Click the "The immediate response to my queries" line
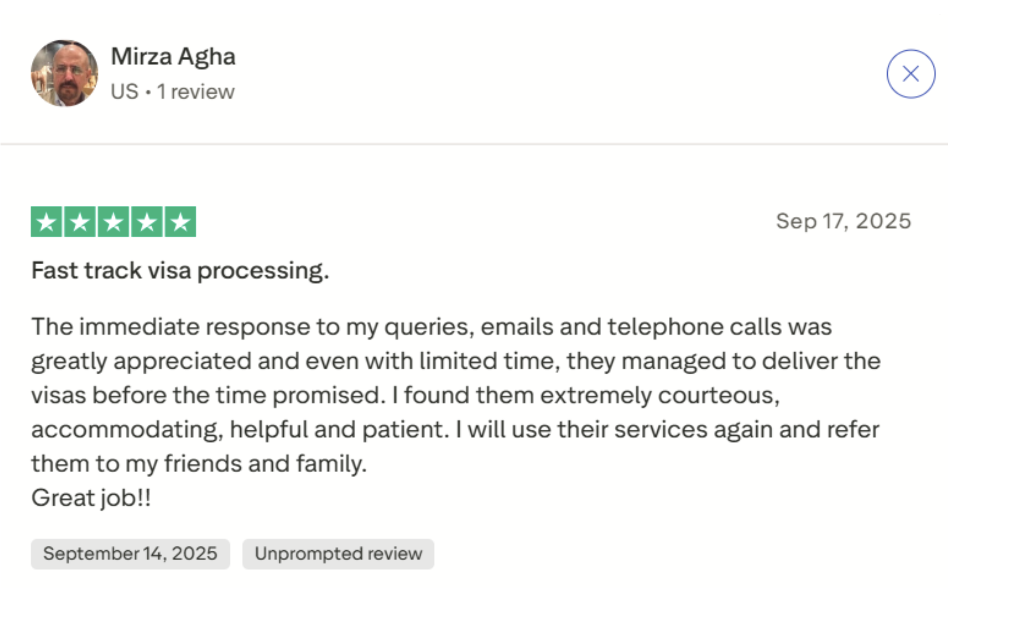This screenshot has width=1023, height=618. point(431,327)
